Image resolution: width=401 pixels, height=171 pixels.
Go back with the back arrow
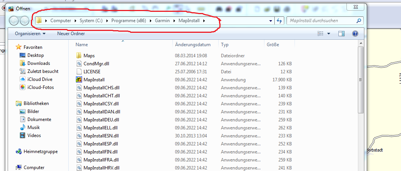pos(14,21)
